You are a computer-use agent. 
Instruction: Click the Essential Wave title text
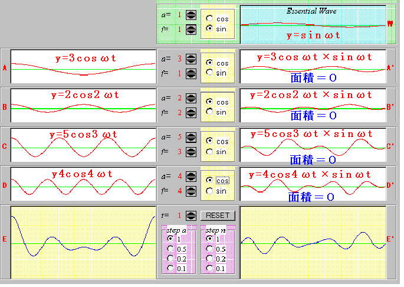pyautogui.click(x=311, y=11)
